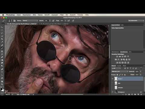Select the Healing Brush tool
The width and height of the screenshot is (145, 109).
2,45
